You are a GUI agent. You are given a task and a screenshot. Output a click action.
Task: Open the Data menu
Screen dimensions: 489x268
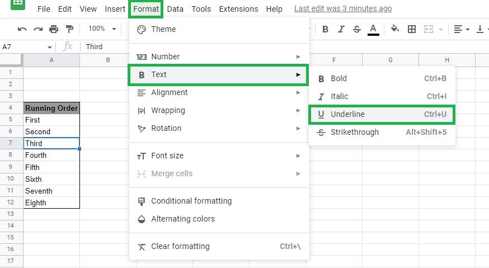[175, 9]
